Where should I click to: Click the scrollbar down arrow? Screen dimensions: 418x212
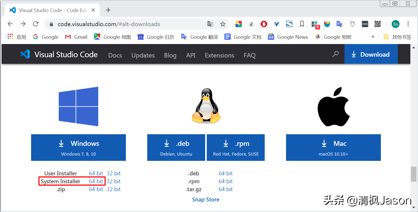(x=414, y=208)
